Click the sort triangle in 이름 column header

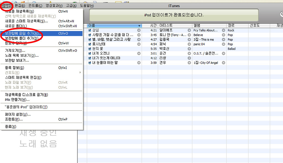click(139, 26)
